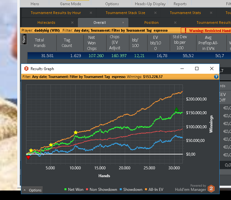Click the red warning exclamation icon
The width and height of the screenshot is (231, 200).
pyautogui.click(x=185, y=30)
